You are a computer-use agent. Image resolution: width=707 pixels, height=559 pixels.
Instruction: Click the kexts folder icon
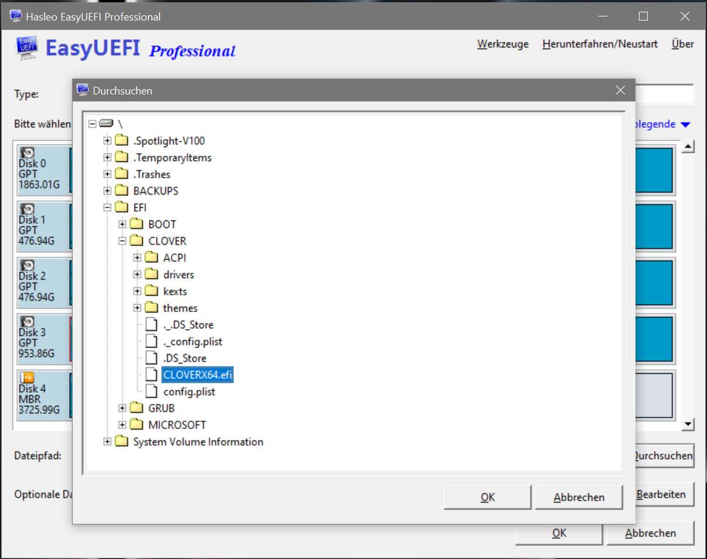pyautogui.click(x=152, y=291)
